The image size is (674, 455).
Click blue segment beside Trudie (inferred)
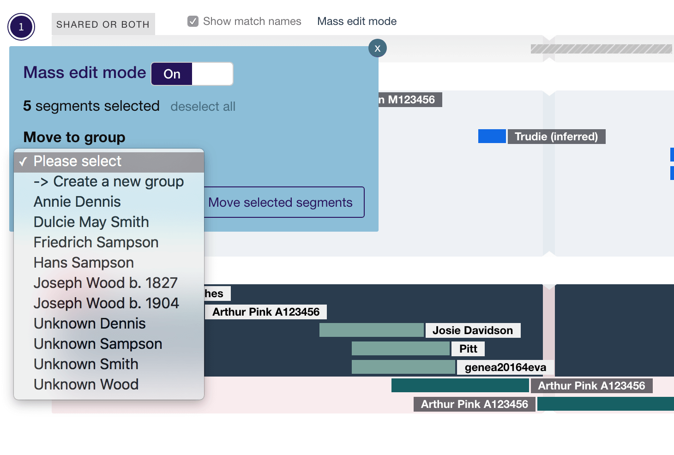point(492,137)
